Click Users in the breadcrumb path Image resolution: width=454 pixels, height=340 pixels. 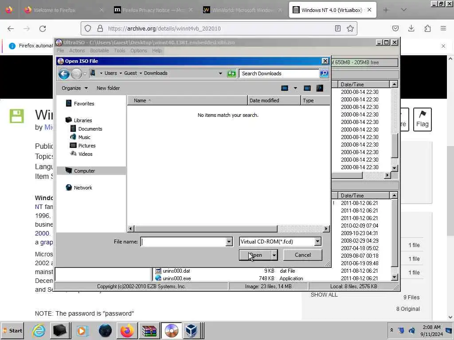110,73
